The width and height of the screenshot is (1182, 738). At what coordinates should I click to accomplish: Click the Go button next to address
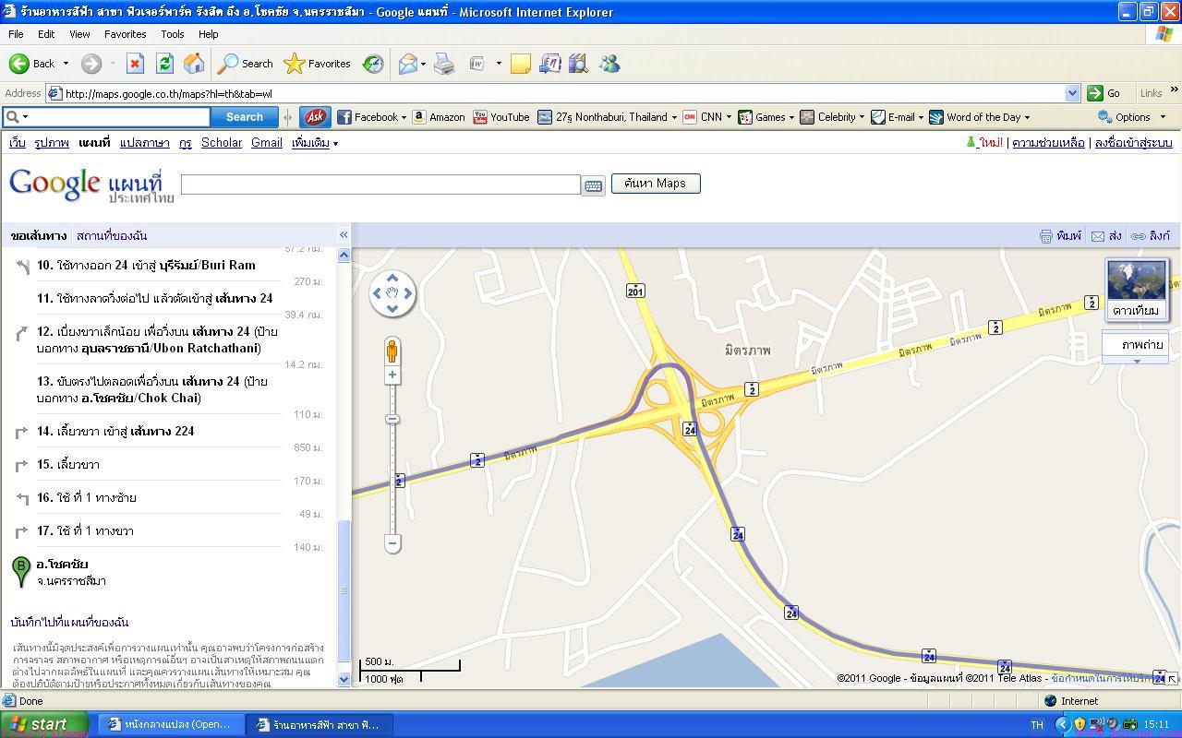1104,93
